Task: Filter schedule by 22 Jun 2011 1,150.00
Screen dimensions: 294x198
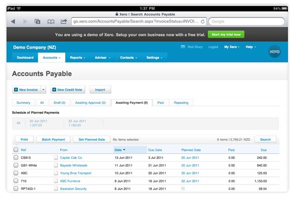Action: (77, 123)
